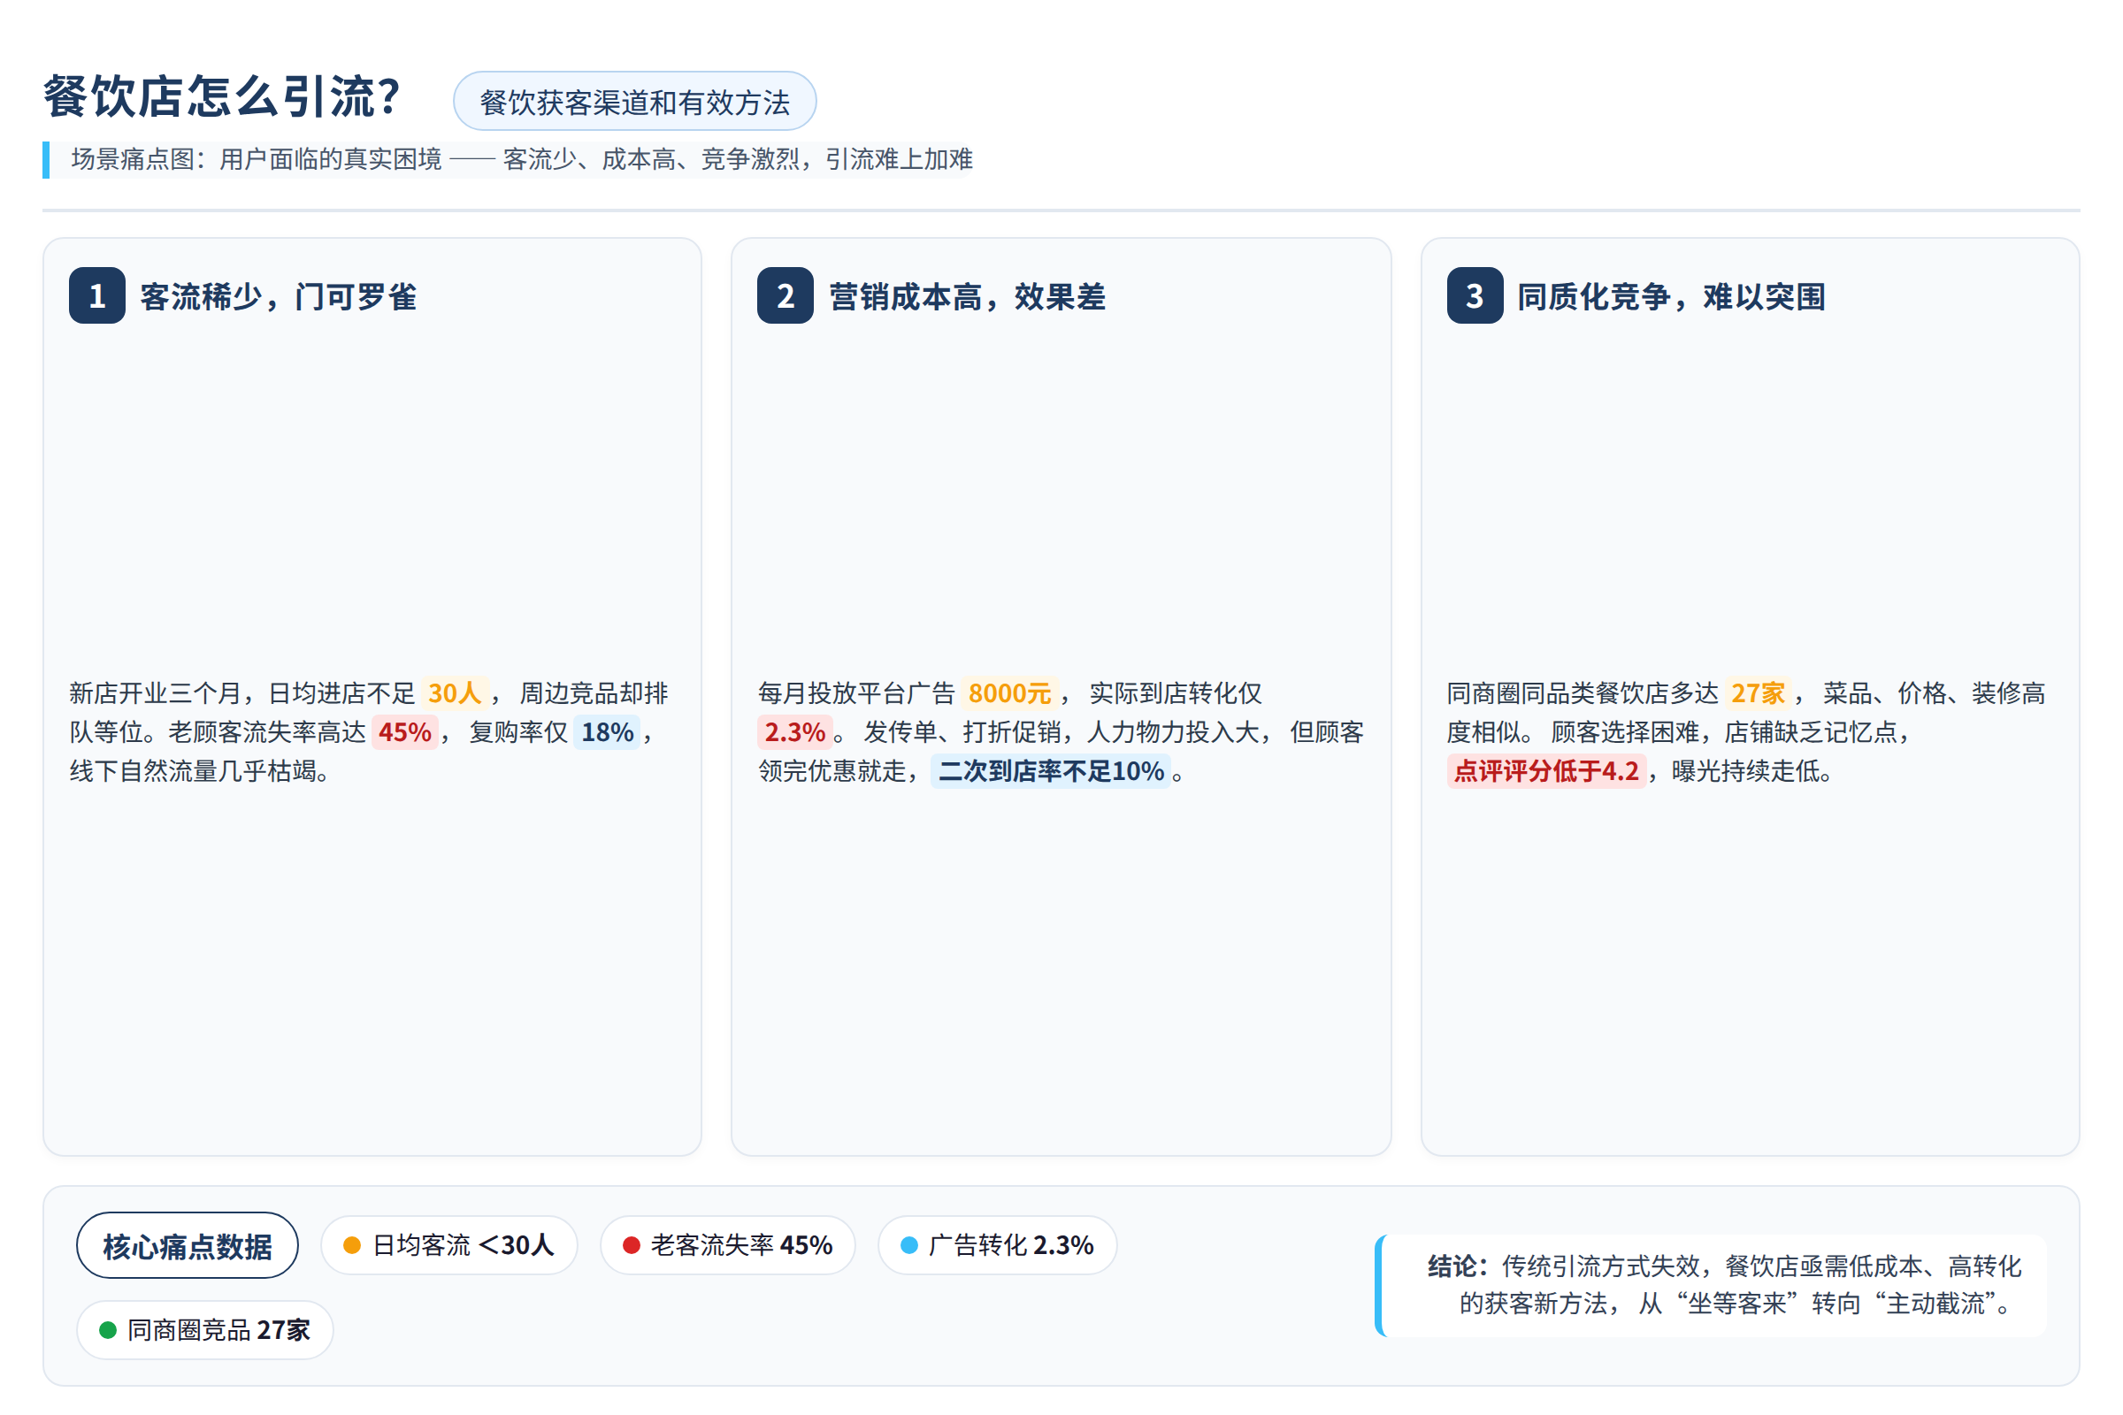Click the blue 18% highlight in card one
The width and height of the screenshot is (2123, 1415).
click(x=607, y=732)
